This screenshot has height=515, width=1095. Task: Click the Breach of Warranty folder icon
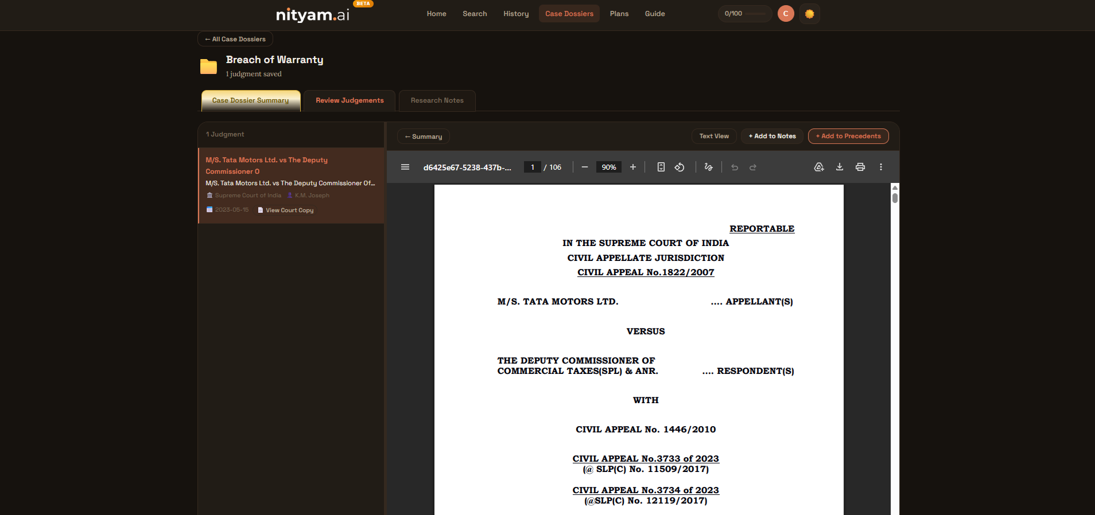tap(208, 67)
